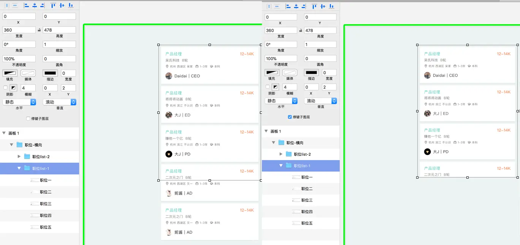Click 角度 field showing 0° in right window
The width and height of the screenshot is (520, 245).
pyautogui.click(x=281, y=44)
